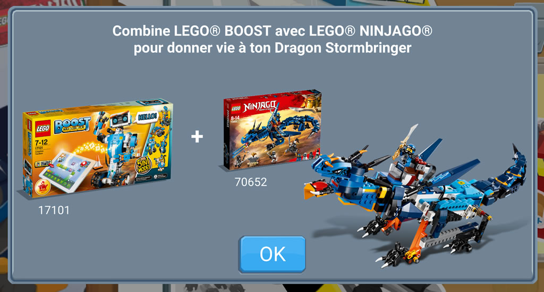Click the blue OK button
The image size is (544, 292).
[x=272, y=254]
